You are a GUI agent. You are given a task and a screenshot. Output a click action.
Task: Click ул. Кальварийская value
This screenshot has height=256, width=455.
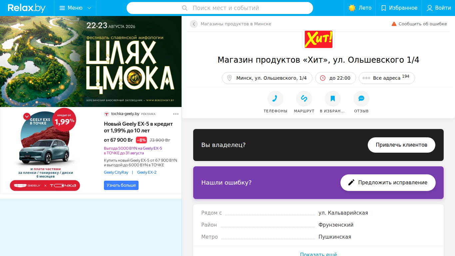point(343,213)
